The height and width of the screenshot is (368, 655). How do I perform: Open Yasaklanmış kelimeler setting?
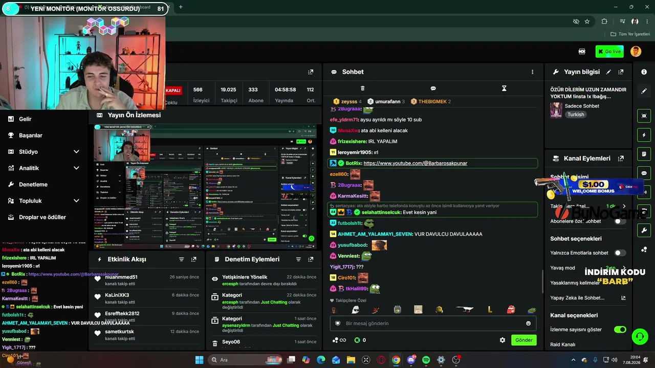[x=575, y=283]
